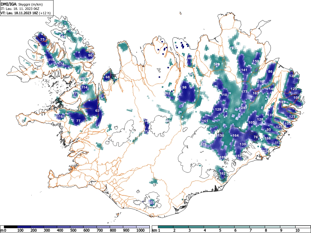Click the visibility value 75 in the Westfjords
This screenshot has width=311, height=233.
click(x=42, y=40)
